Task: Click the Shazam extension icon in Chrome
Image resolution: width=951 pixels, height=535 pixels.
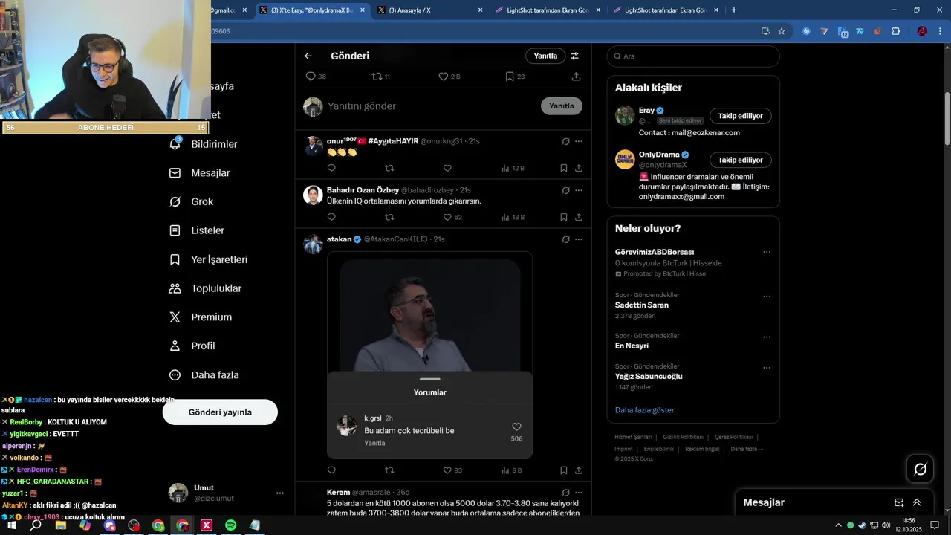Action: (x=806, y=31)
